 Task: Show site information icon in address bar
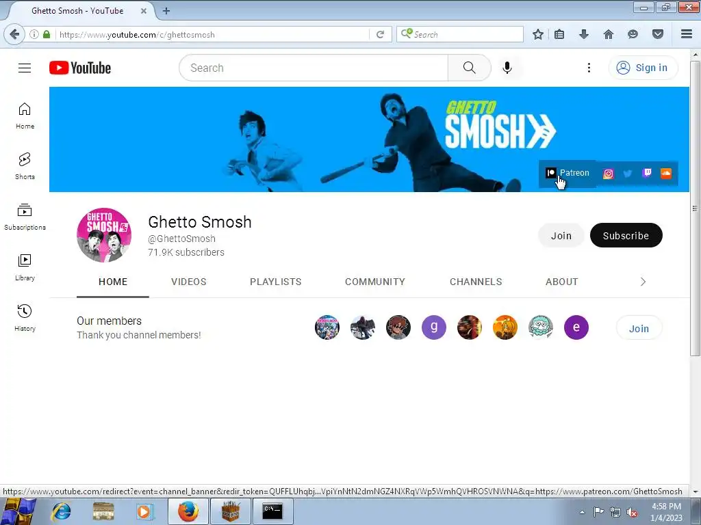pos(34,34)
